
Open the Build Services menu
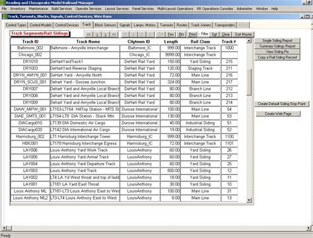click(61, 9)
